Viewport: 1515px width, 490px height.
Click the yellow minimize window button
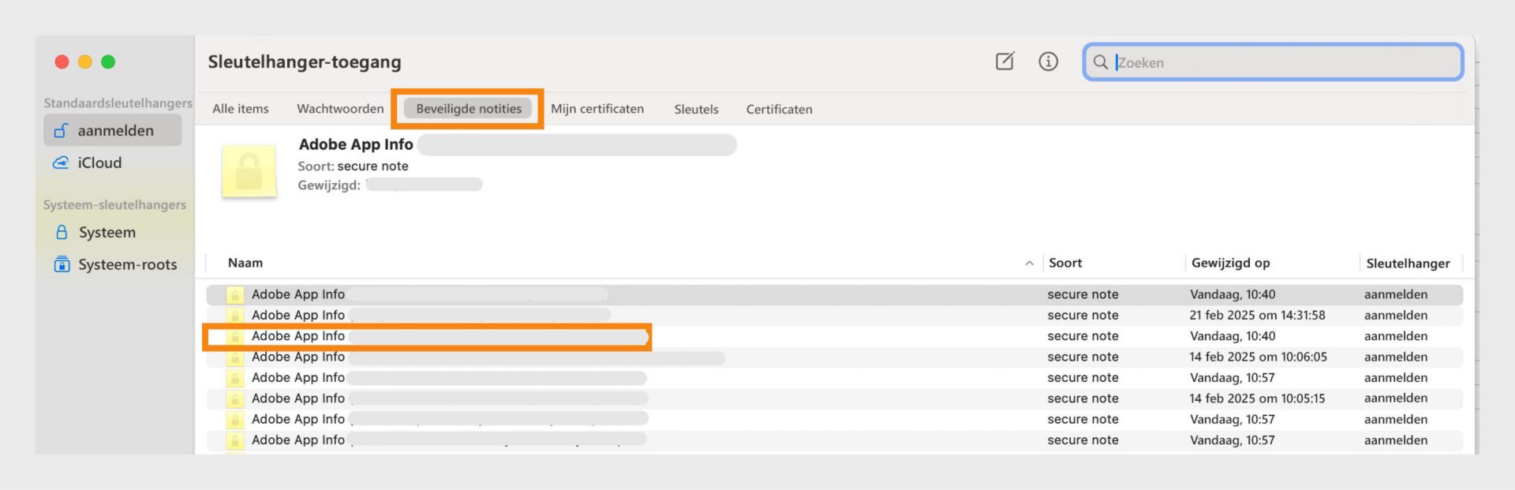coord(85,62)
